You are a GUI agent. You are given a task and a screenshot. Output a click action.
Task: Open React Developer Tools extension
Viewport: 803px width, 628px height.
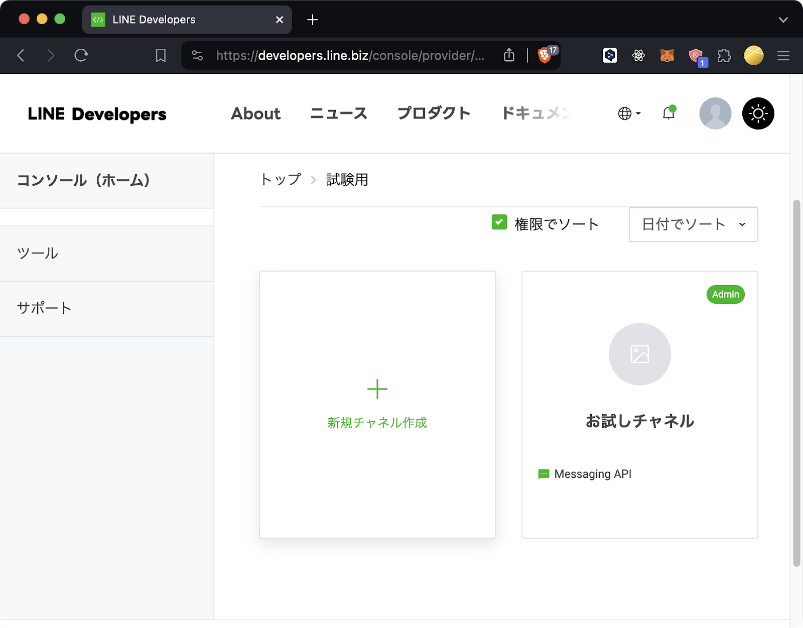(x=638, y=55)
